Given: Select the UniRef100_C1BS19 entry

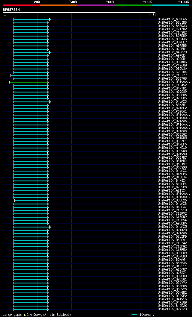Looking at the screenshot, I should tap(172, 210).
